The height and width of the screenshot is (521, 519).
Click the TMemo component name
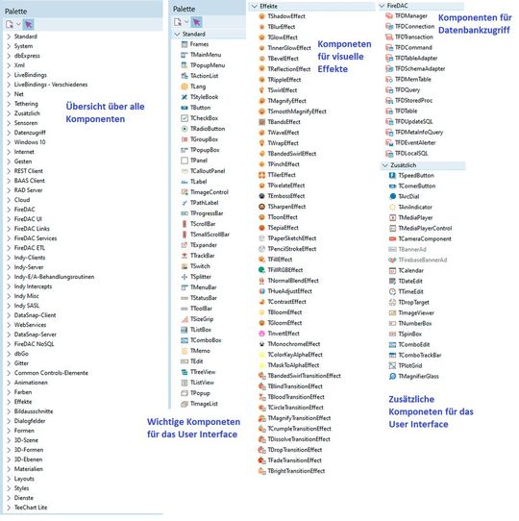pos(200,351)
